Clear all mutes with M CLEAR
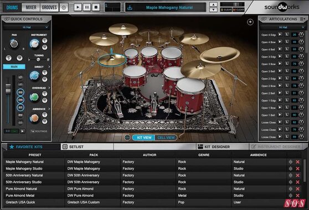 pos(239,9)
